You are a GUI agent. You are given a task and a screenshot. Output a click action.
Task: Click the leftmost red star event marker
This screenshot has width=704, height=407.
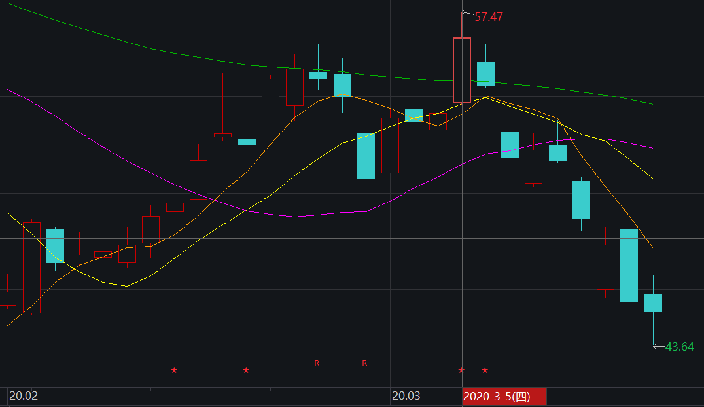[174, 370]
